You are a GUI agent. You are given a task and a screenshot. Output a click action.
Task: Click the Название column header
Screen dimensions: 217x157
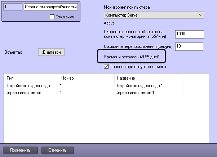[x=148, y=78]
